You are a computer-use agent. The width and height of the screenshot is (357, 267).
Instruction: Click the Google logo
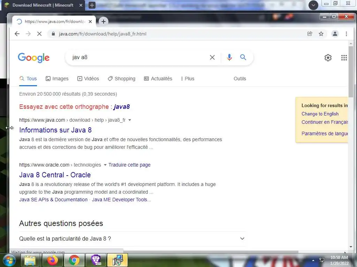point(34,58)
